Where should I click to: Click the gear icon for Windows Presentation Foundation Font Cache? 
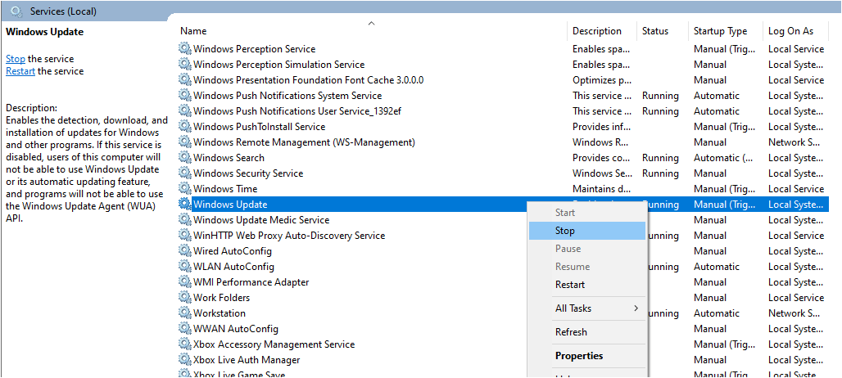click(185, 80)
